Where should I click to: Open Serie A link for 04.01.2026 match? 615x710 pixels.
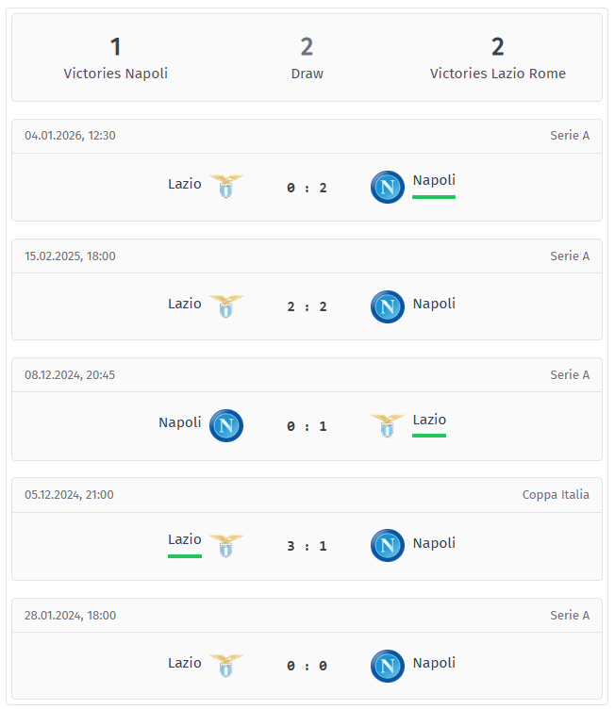(x=570, y=135)
